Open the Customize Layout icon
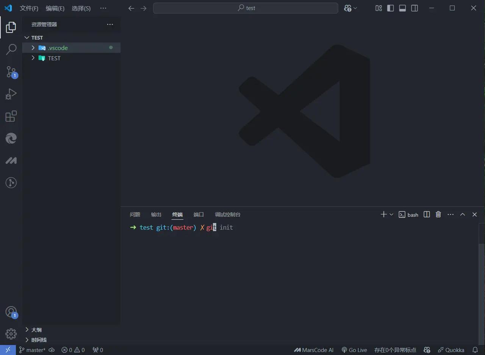This screenshot has width=485, height=355. (379, 8)
